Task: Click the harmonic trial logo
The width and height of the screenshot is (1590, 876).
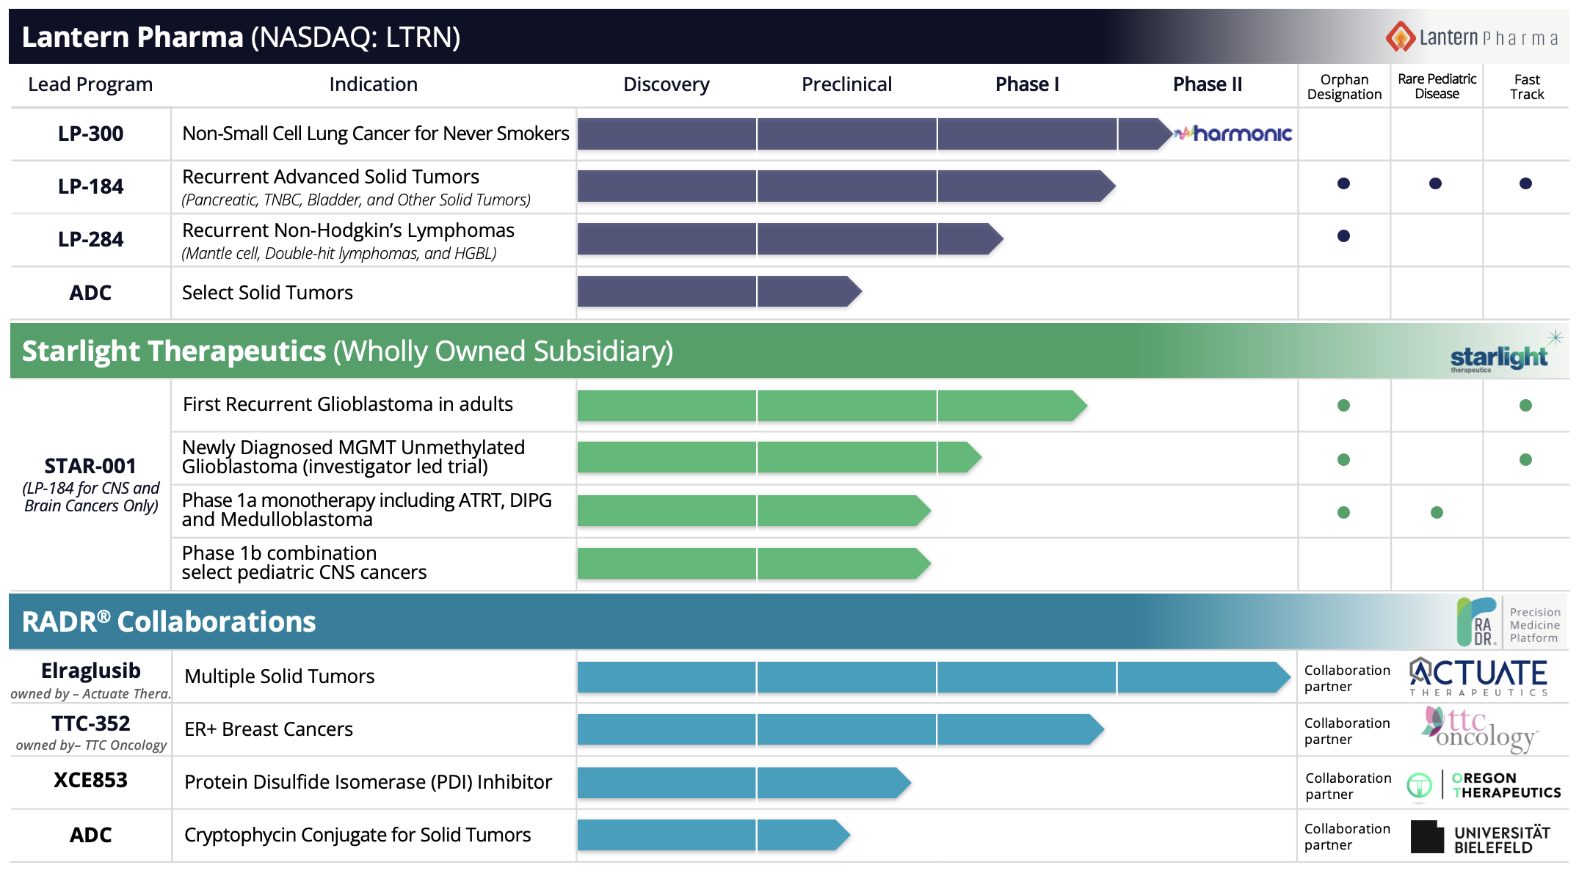Action: click(x=1233, y=134)
